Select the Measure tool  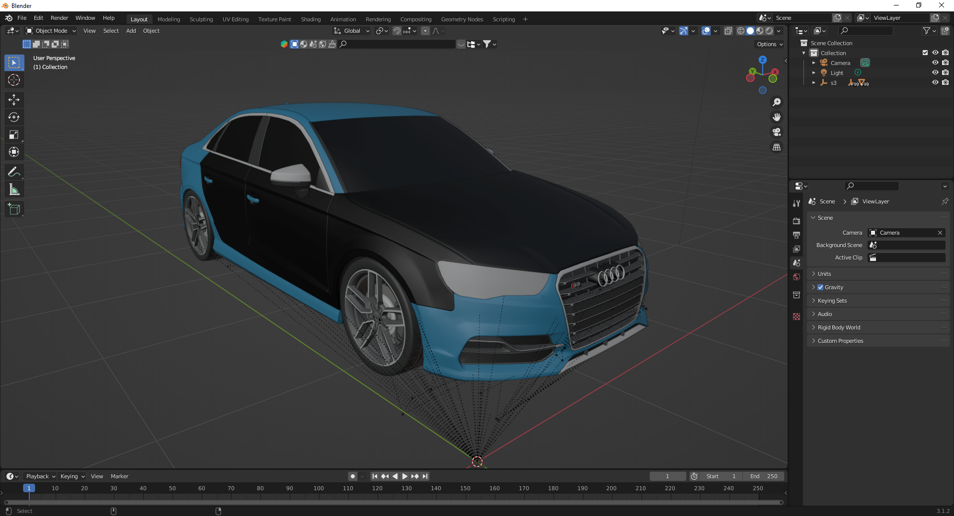point(14,190)
